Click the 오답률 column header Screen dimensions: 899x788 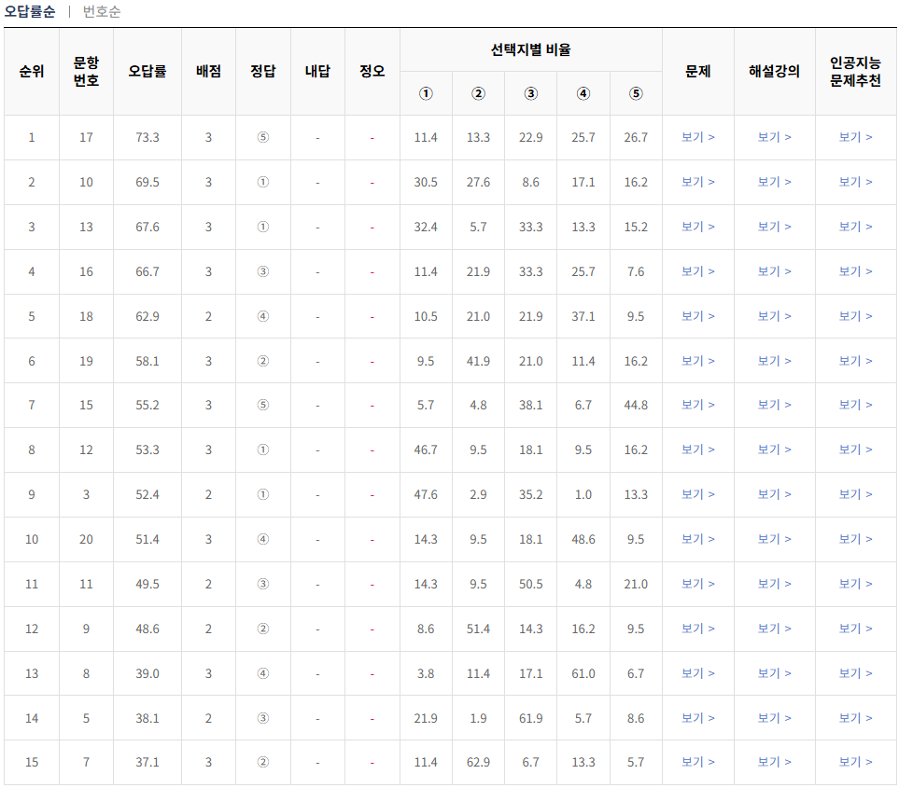(x=147, y=70)
